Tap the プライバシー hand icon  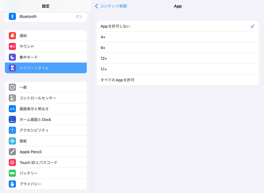(12, 184)
